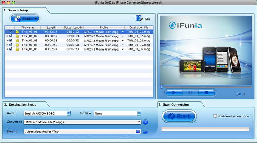This screenshot has width=257, height=143.
Task: Click the snapshot options icon under preview
Action: click(x=239, y=94)
